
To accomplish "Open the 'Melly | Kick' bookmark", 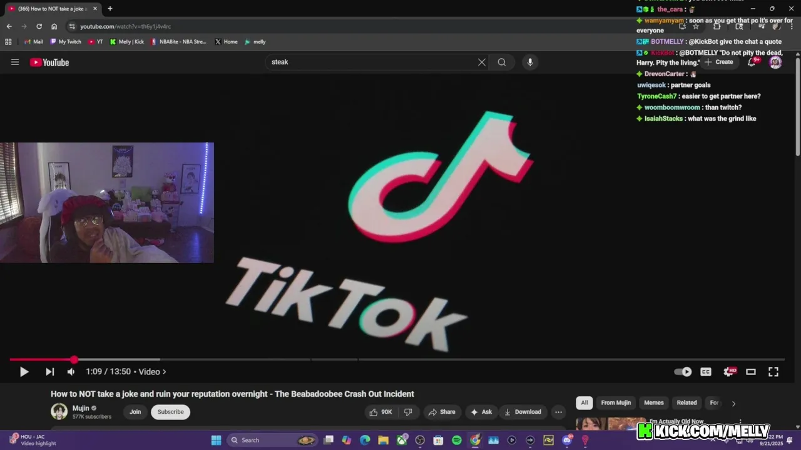I will point(126,42).
